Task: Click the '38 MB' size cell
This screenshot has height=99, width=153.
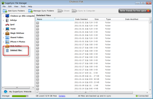Action: [96, 79]
